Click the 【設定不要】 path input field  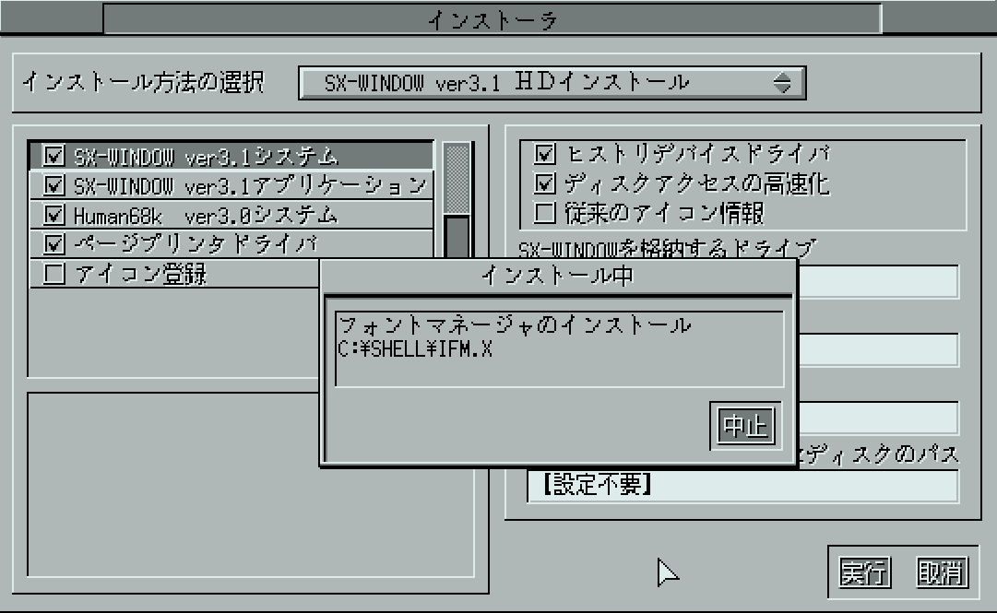(x=742, y=486)
